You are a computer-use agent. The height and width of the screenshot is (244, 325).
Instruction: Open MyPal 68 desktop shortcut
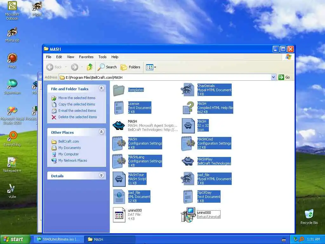click(12, 35)
